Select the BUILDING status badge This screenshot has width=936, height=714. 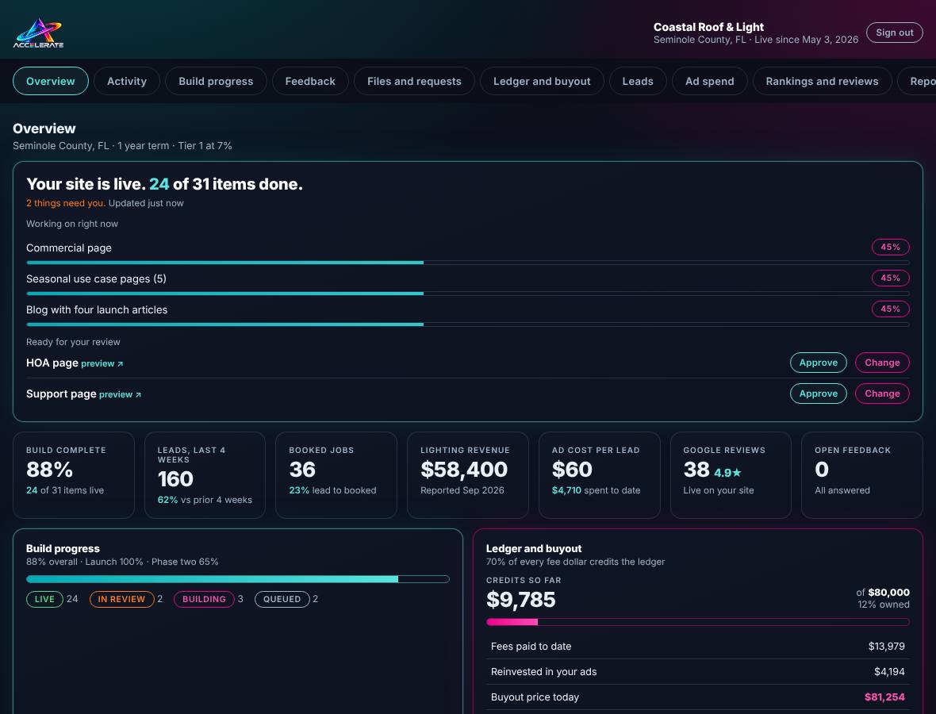[x=204, y=599]
